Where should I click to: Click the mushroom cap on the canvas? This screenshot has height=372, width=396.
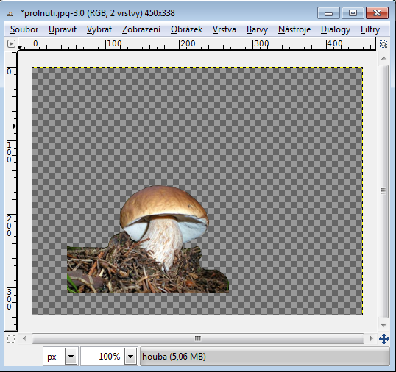pyautogui.click(x=163, y=203)
